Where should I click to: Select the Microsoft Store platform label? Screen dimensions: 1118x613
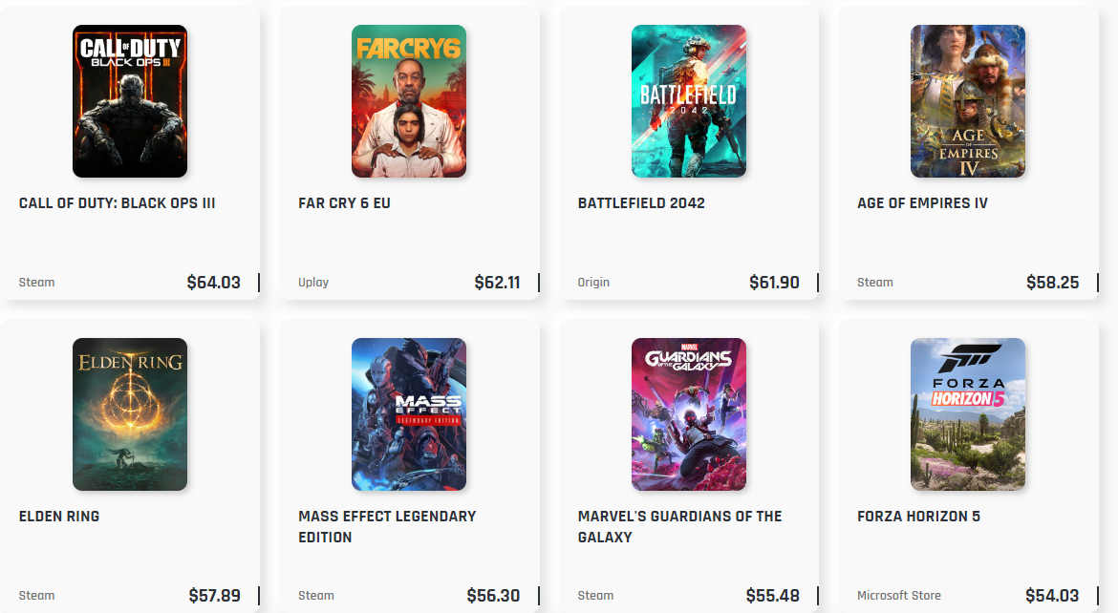click(899, 595)
